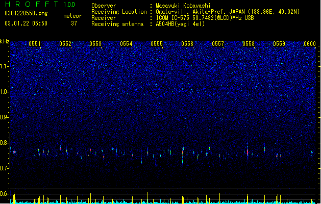
Task: Select the 0554 time label
Action: click(126, 44)
